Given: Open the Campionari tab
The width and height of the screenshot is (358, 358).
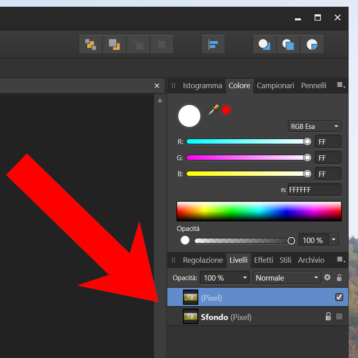Looking at the screenshot, I should click(x=275, y=85).
